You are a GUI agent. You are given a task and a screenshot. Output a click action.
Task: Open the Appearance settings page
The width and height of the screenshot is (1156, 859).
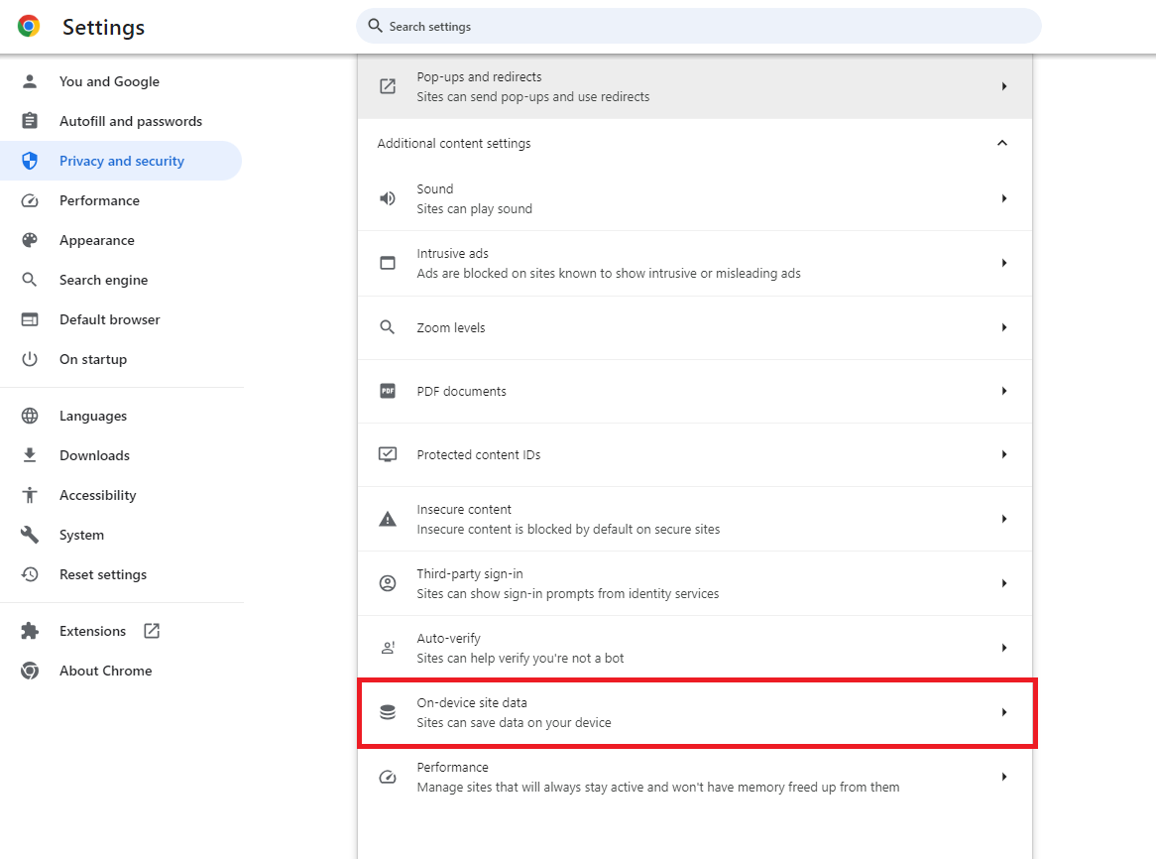coord(96,240)
